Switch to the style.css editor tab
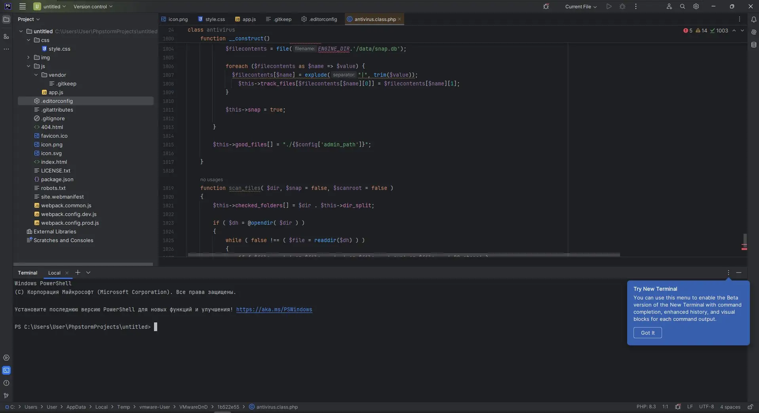759x413 pixels. coord(215,19)
